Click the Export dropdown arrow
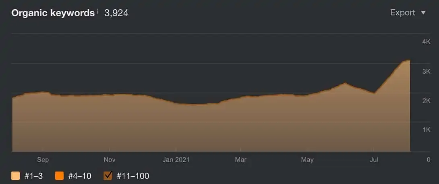This screenshot has width=439, height=184. [423, 13]
